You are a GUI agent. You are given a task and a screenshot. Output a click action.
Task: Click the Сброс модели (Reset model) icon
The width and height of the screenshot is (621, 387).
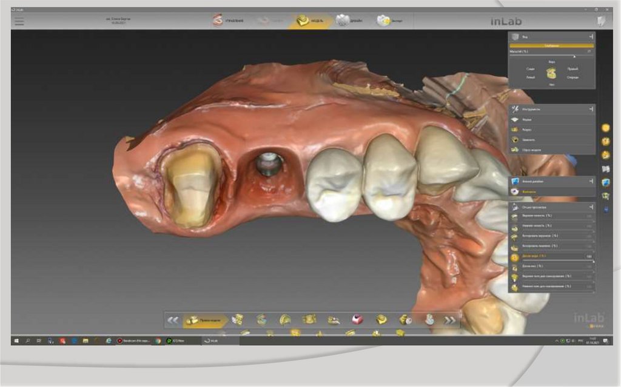515,149
